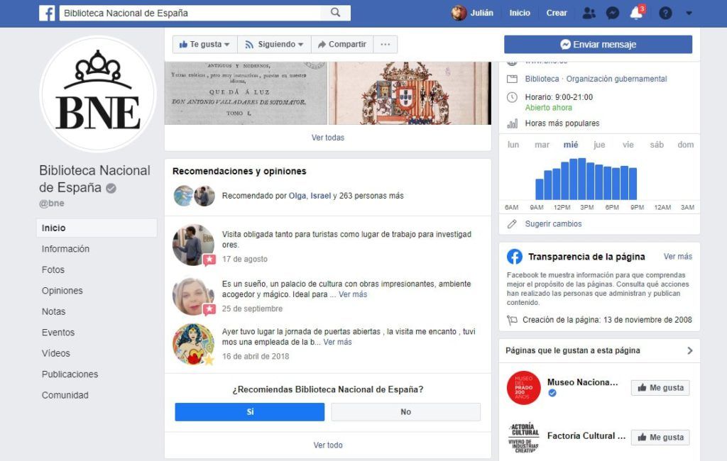Select vie in popular hours
727x461 pixels.
[628, 145]
